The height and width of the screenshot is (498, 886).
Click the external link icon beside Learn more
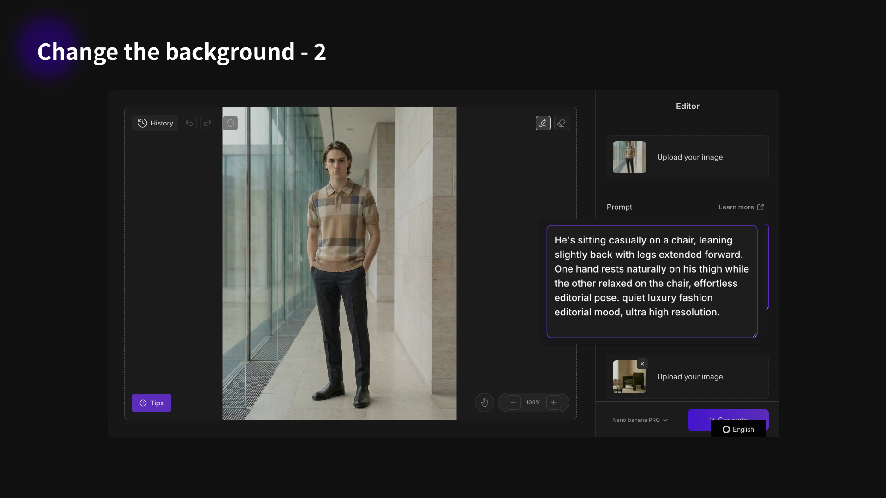coord(760,207)
